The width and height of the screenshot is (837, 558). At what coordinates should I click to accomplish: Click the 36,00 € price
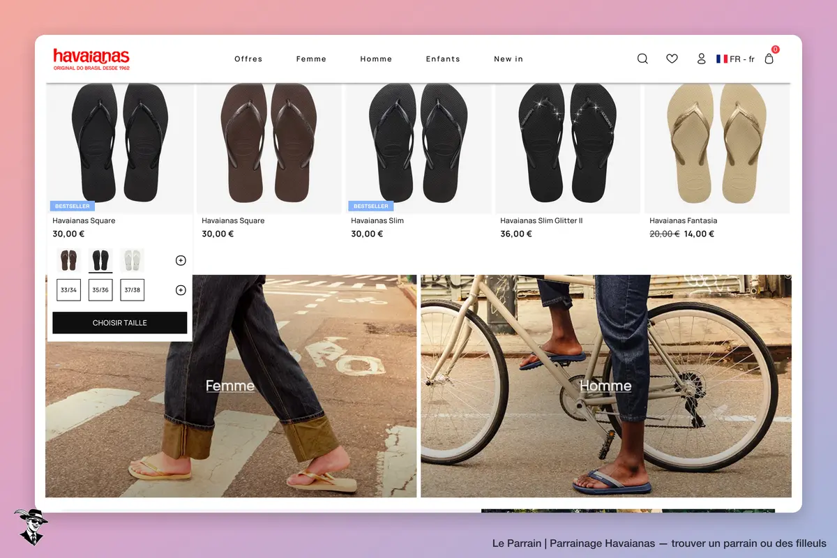click(516, 234)
